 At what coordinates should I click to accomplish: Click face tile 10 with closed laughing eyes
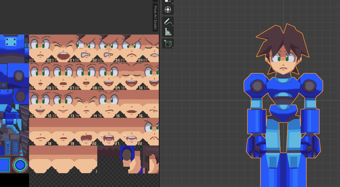tap(131, 76)
